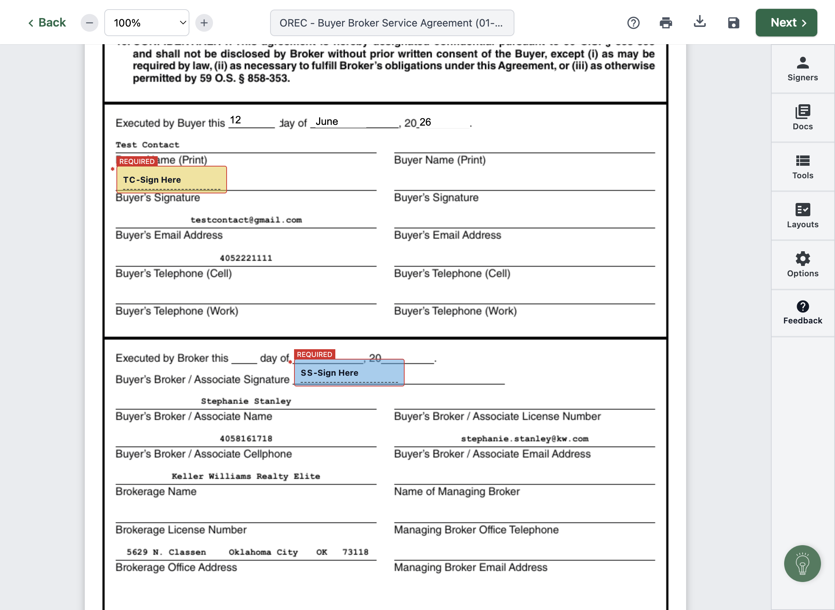Open the Tools panel
Screen dimensions: 835x610
click(x=802, y=167)
